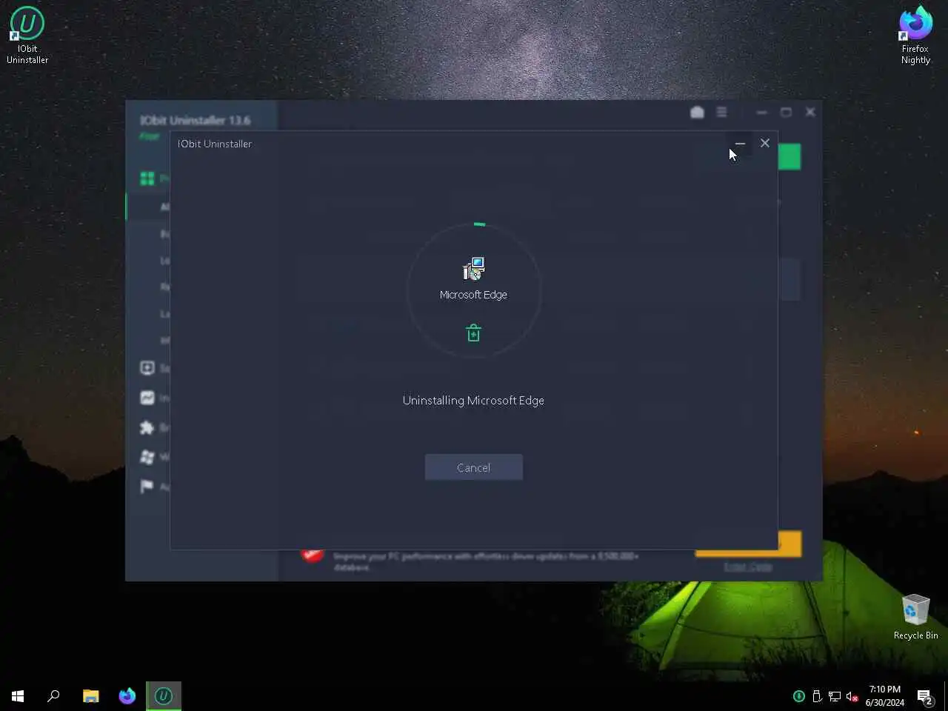This screenshot has width=948, height=711.
Task: Click the 'Enter Code' link in main window
Action: pos(748,567)
